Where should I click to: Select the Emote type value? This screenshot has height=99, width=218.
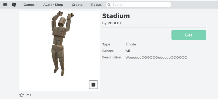pyautogui.click(x=131, y=44)
